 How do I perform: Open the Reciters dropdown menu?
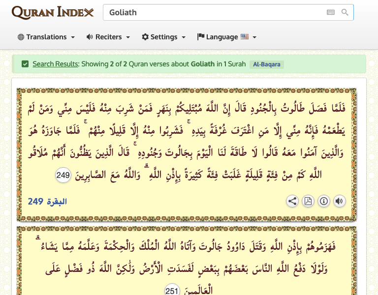click(x=108, y=37)
